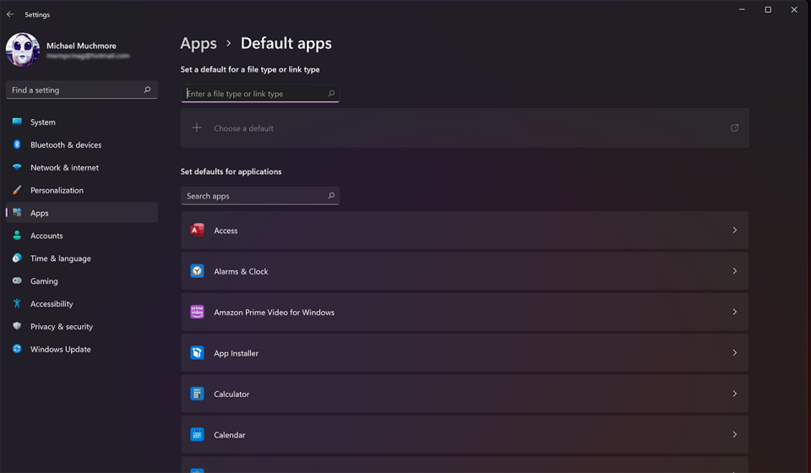
Task: Click the Network wifi icon
Action: (17, 167)
